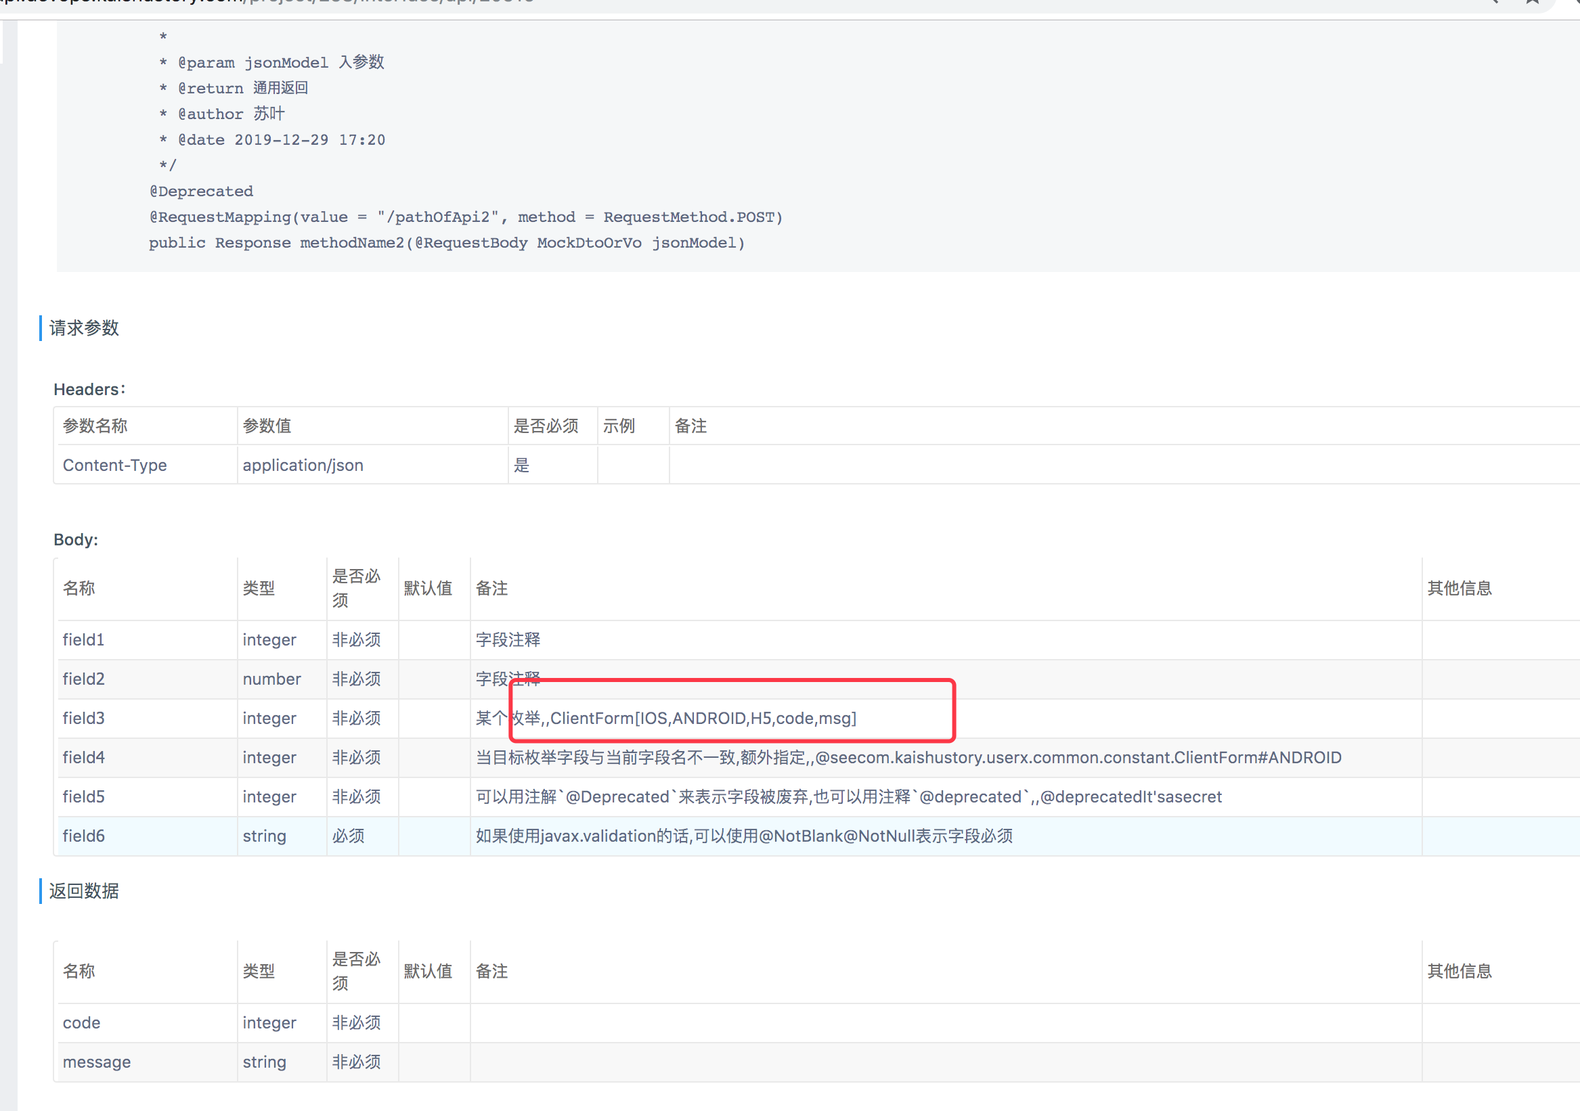1580x1111 pixels.
Task: Click the 请求参数 section heading
Action: (84, 328)
